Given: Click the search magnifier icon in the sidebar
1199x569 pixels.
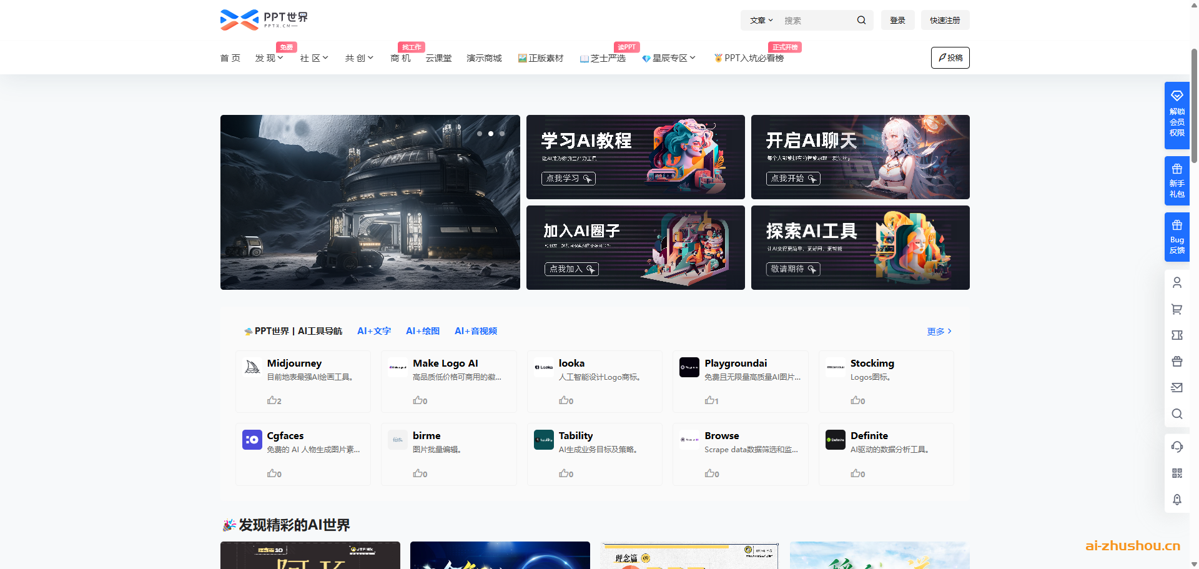Looking at the screenshot, I should click(1177, 413).
